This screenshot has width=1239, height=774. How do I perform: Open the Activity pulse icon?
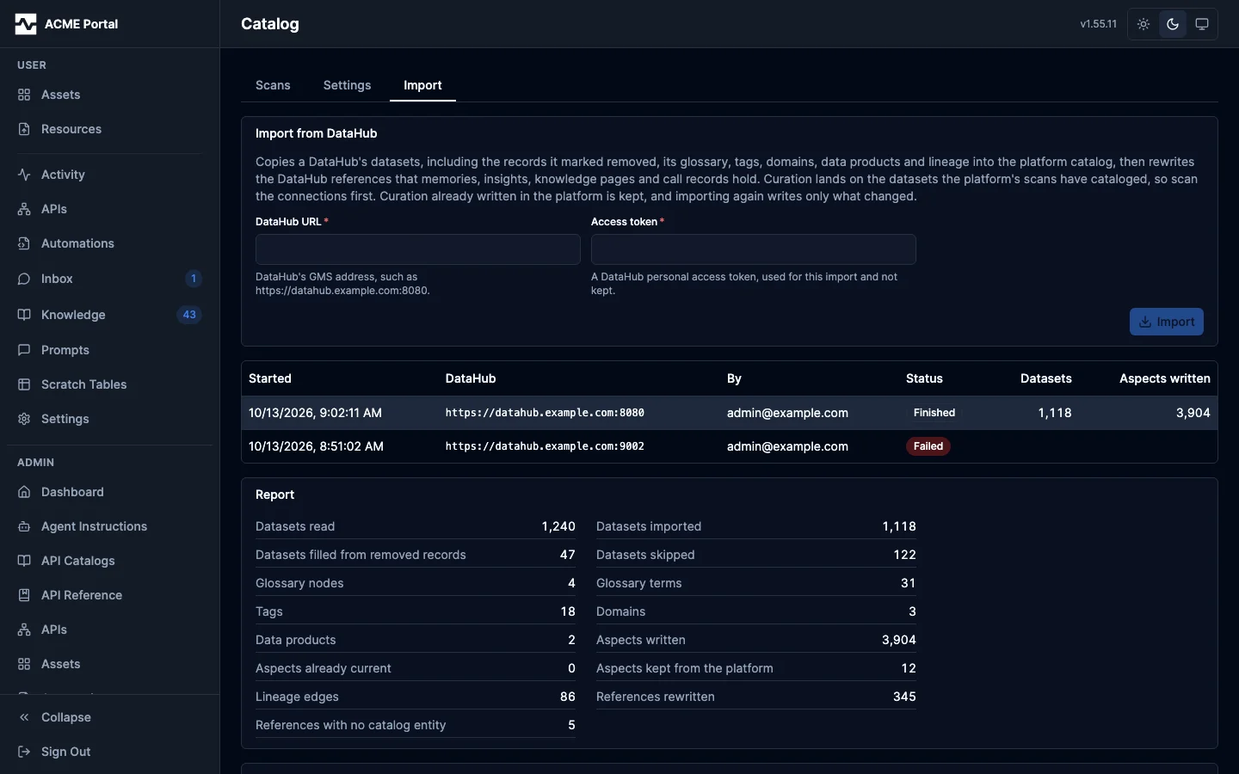[24, 175]
